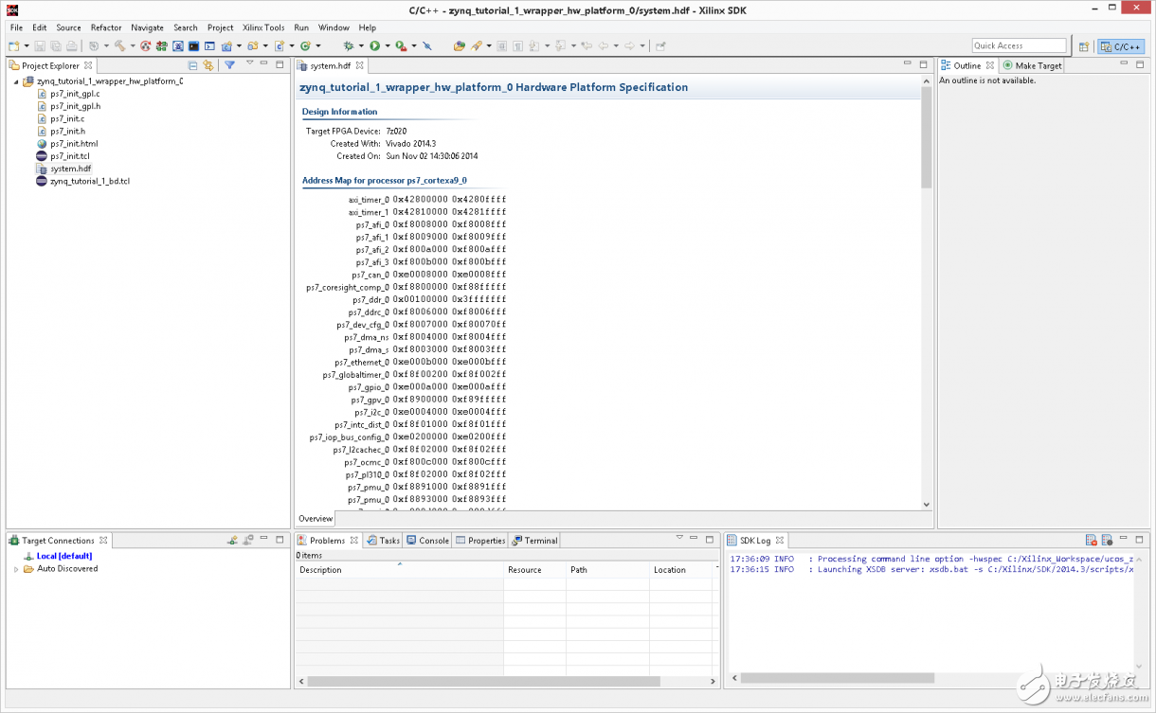Select Local [default] target connection
1156x713 pixels.
tap(64, 556)
